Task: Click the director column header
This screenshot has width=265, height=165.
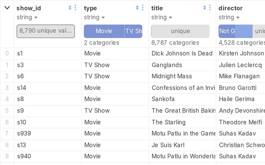Action: point(231,8)
